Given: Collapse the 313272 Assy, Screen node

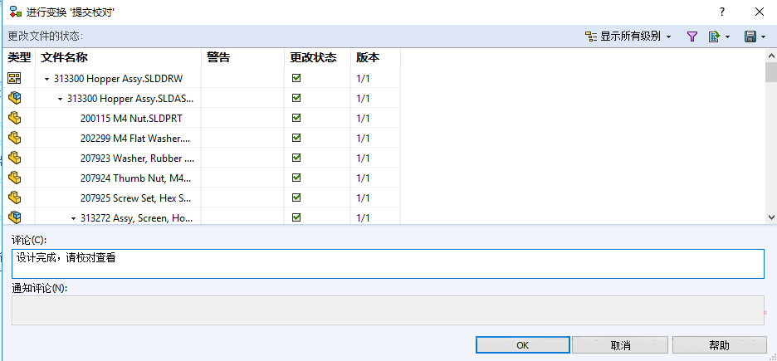Looking at the screenshot, I should click(74, 218).
